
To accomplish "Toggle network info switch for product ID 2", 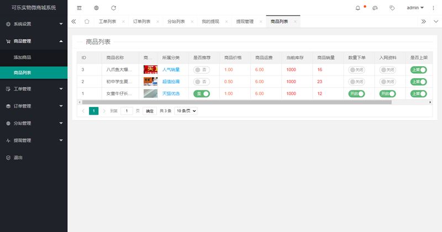I will tap(387, 82).
